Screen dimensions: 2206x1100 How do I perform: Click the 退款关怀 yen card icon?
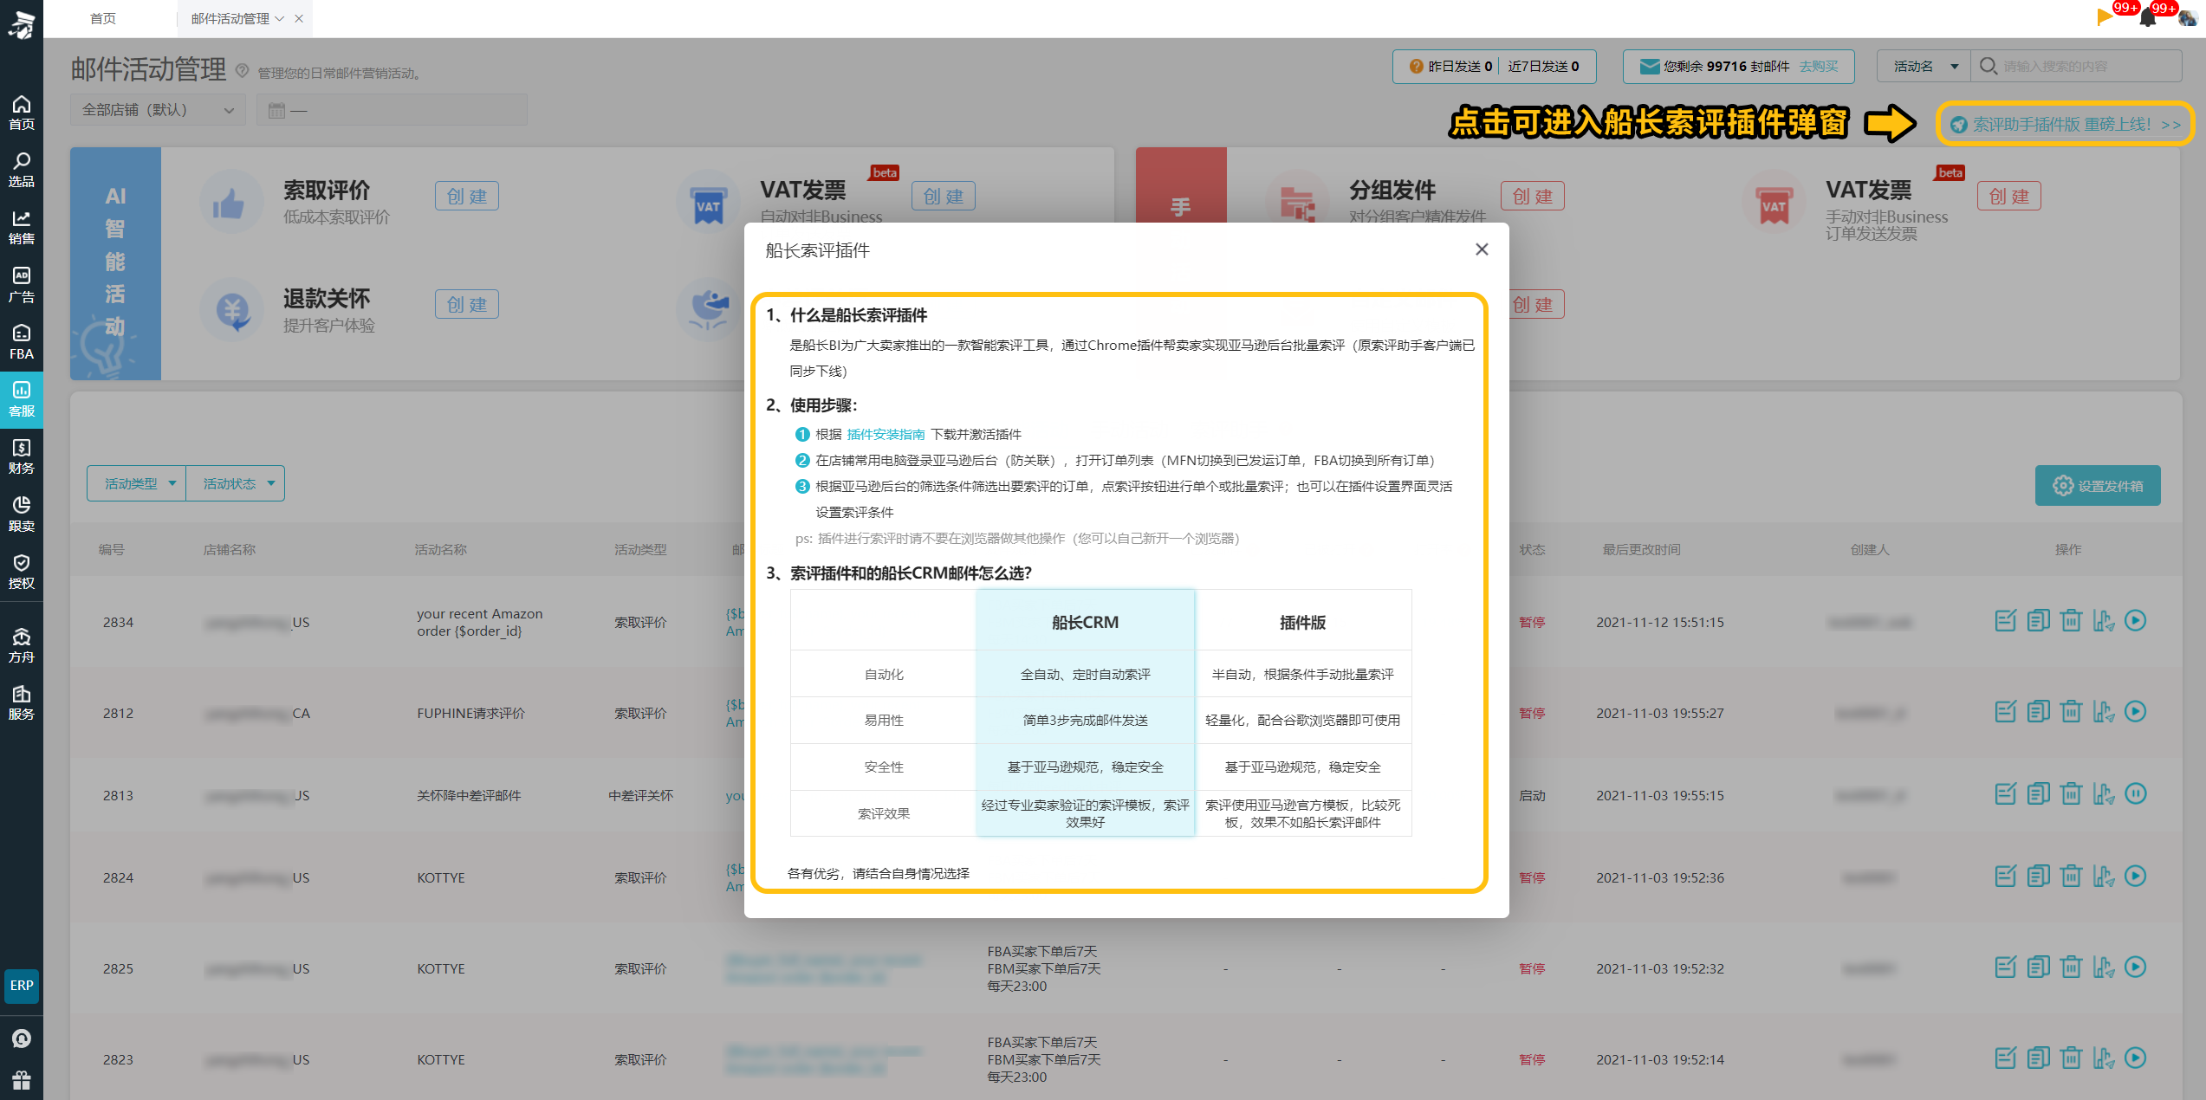click(x=230, y=310)
